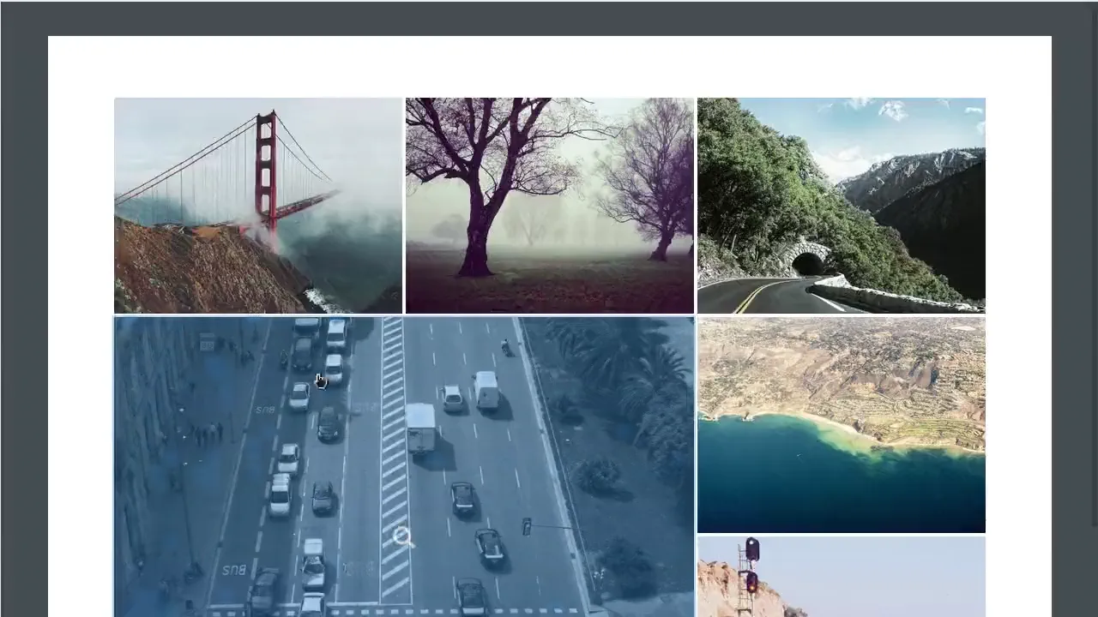Open the aerial coastline photo
1098x617 pixels.
click(842, 425)
